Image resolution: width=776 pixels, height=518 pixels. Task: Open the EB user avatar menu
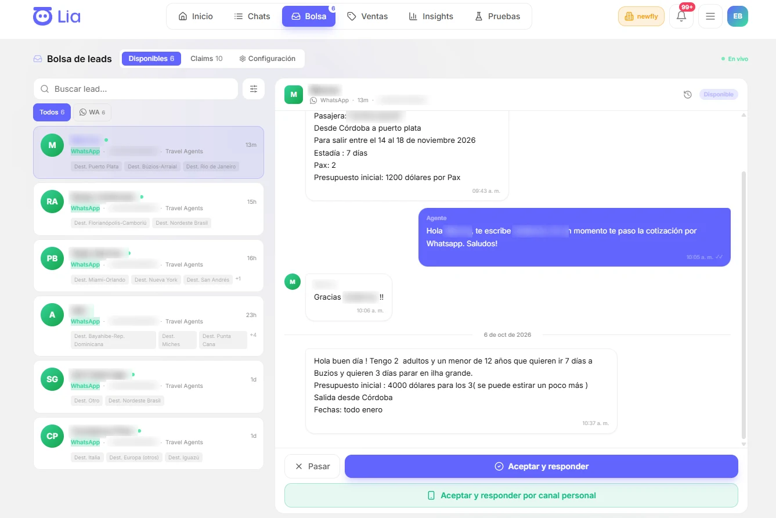[738, 16]
